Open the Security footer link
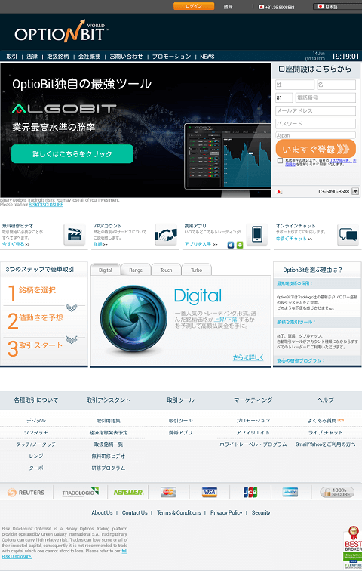Viewport: 362px width, 578px height. 261,512
